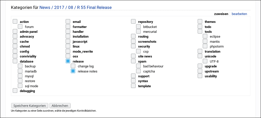The width and height of the screenshot is (261, 118).
Task: Select the zuweisen tab
Action: [x=221, y=14]
